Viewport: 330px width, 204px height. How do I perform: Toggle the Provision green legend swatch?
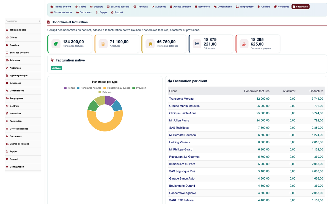(134, 88)
